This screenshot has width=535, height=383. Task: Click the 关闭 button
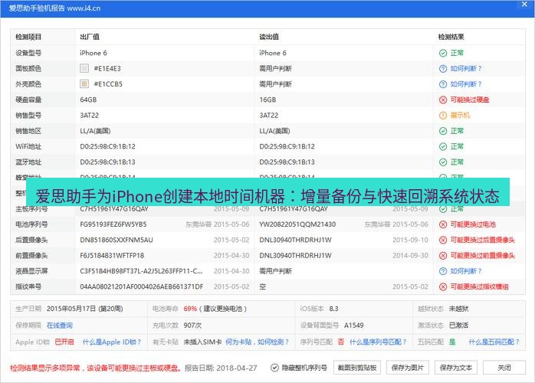tap(504, 368)
